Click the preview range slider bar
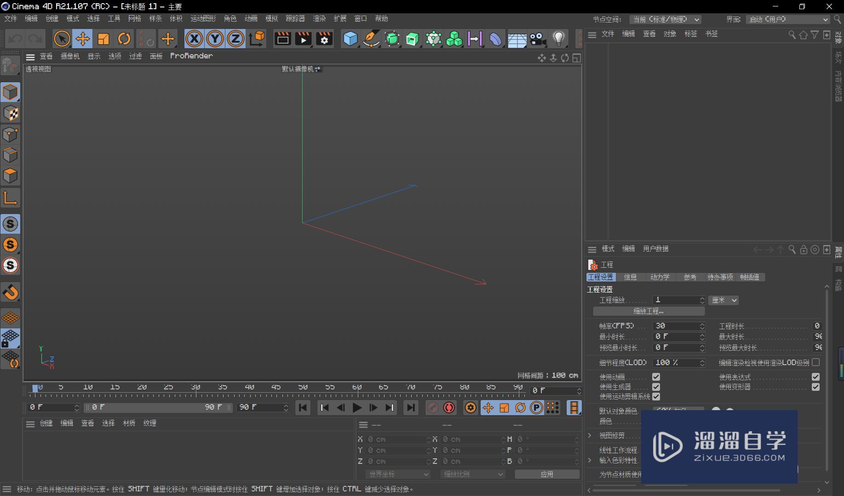This screenshot has width=844, height=496. [x=158, y=407]
